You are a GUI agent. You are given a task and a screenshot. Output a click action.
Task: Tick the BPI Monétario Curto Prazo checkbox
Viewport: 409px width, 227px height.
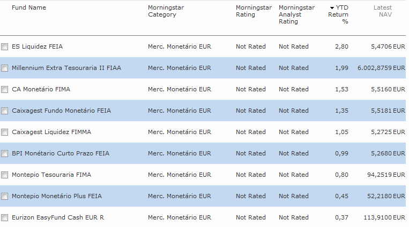tap(5, 154)
